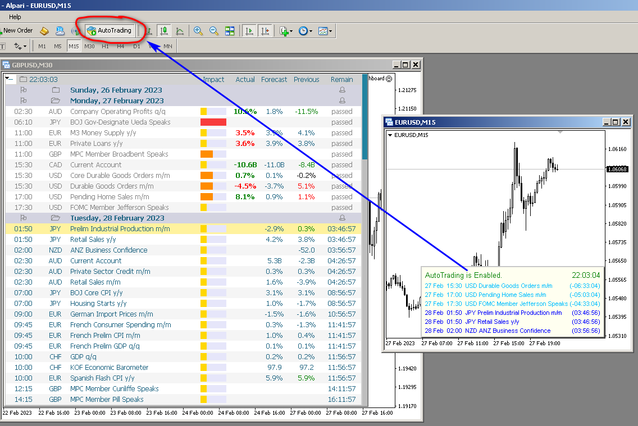Switch chart to line chart mode

pos(180,31)
